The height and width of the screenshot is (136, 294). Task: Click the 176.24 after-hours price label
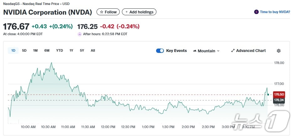point(279,100)
